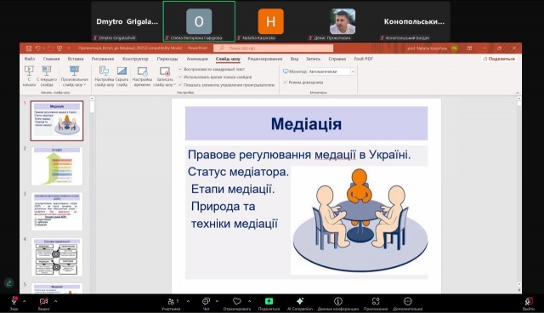Screen dimensions: 544x313
Task: Click Zoom AI Companion icon
Action: (x=300, y=301)
